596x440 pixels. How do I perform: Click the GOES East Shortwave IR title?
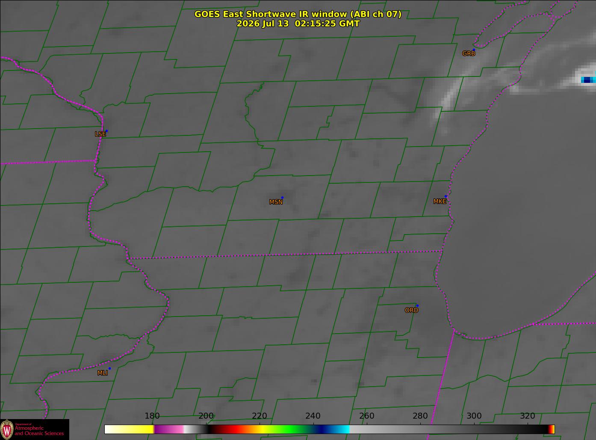(x=298, y=14)
